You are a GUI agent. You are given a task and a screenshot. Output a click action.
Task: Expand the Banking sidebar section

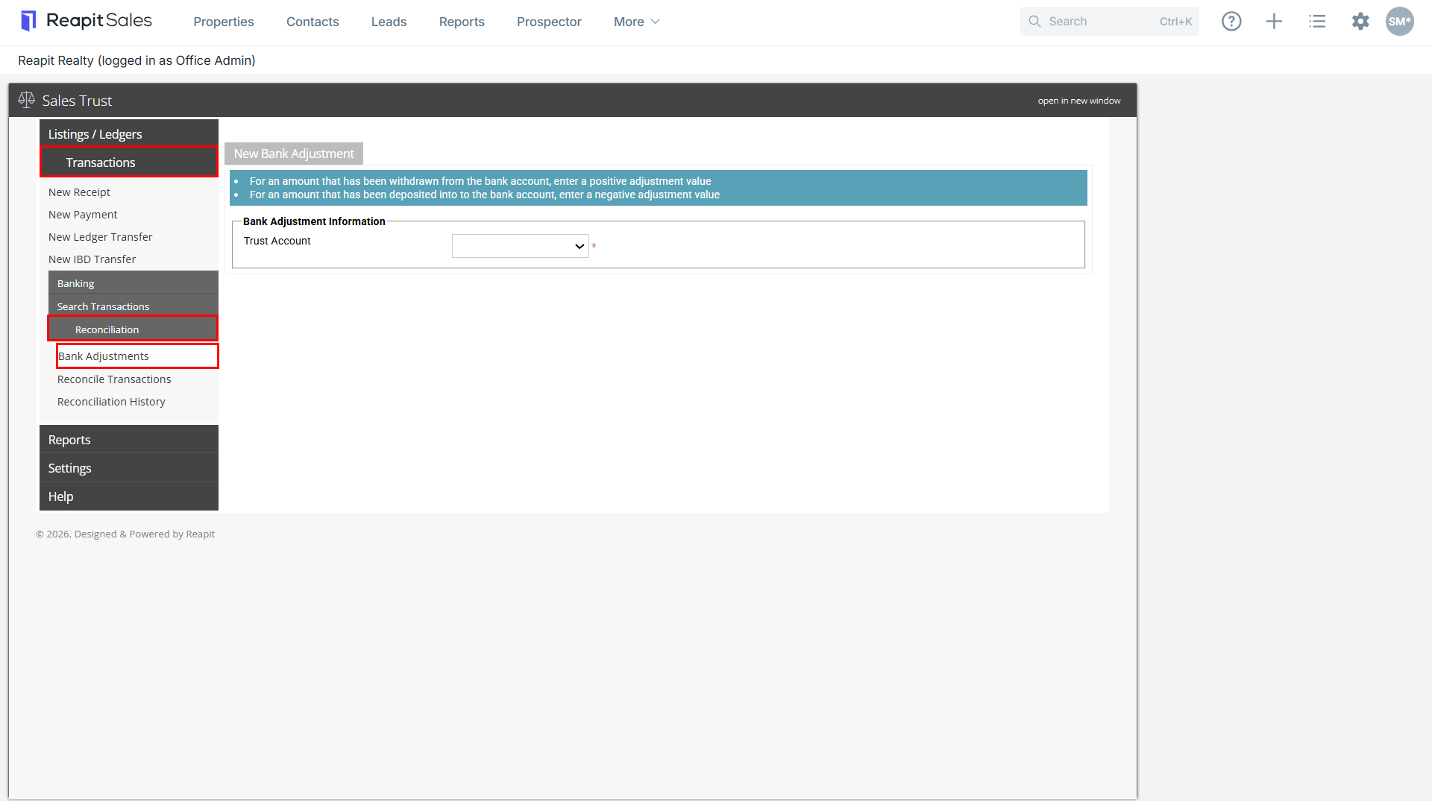point(134,283)
